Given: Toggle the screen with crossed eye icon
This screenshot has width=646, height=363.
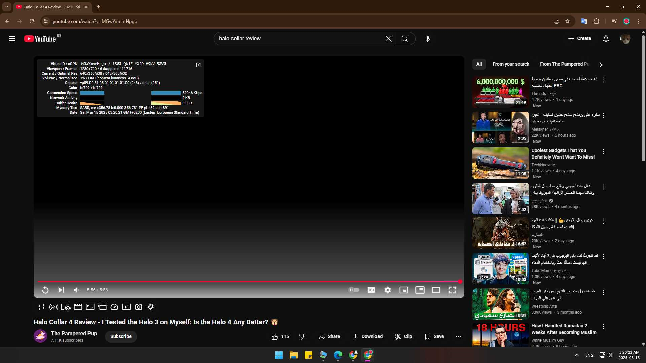Looking at the screenshot, I should pos(66,307).
